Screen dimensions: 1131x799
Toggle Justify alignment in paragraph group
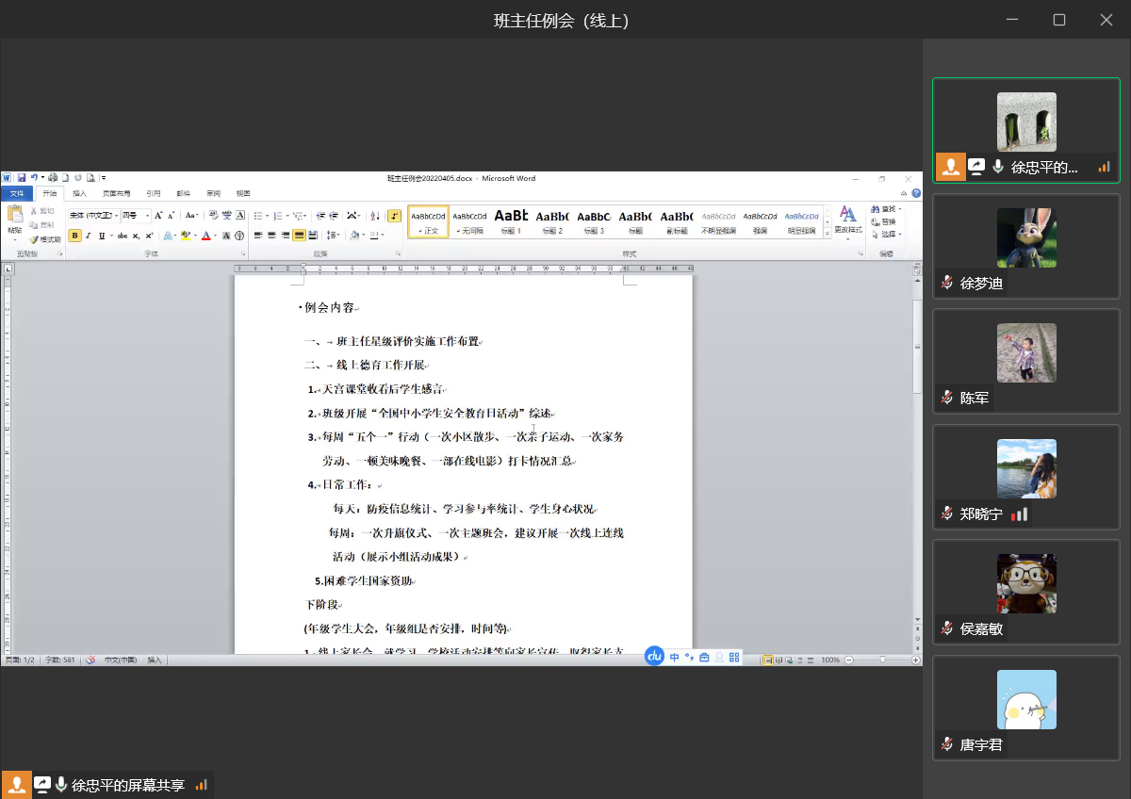coord(299,236)
